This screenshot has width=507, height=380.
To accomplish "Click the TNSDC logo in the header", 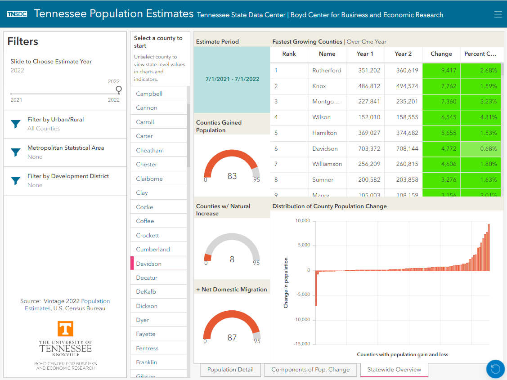I will (17, 13).
